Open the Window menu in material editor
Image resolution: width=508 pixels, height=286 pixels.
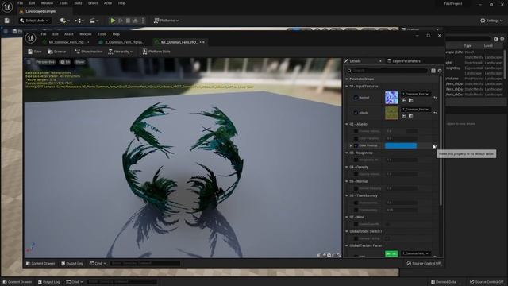click(x=85, y=34)
